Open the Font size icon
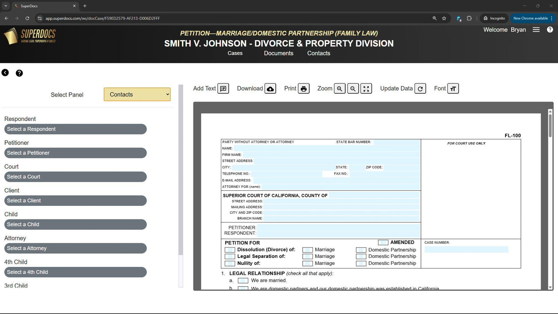The width and height of the screenshot is (558, 314). [453, 88]
